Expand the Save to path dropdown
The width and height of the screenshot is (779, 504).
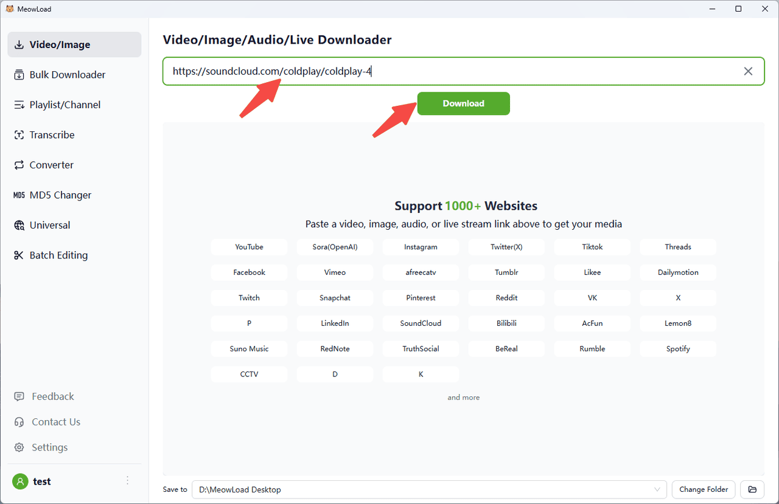click(657, 489)
